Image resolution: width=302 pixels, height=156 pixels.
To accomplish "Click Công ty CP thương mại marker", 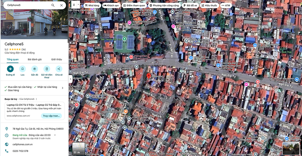I will point(186,41).
